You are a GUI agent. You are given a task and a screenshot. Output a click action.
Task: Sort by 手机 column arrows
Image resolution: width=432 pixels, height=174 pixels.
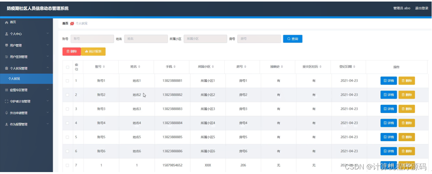(175, 67)
